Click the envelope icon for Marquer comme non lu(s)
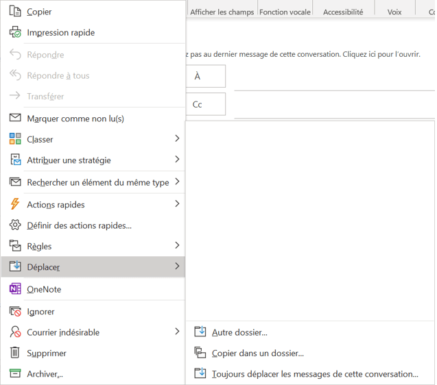The image size is (437, 385). 15,118
